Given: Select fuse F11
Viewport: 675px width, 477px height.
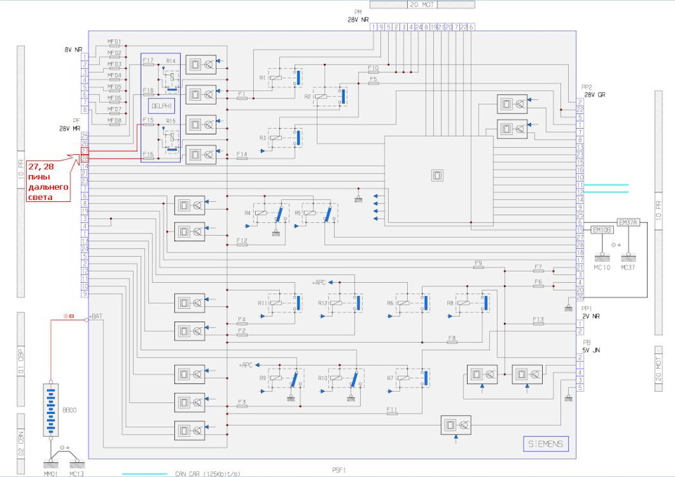Looking at the screenshot, I should [392, 414].
